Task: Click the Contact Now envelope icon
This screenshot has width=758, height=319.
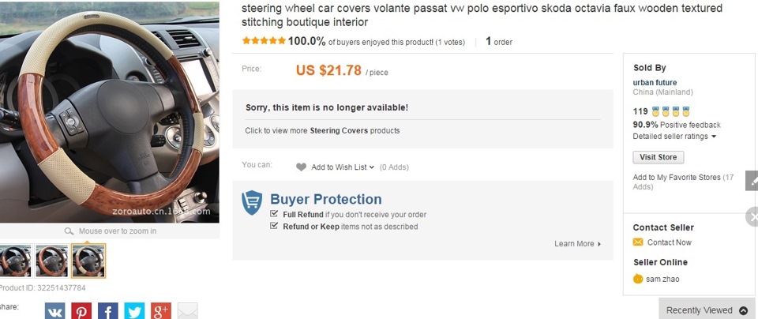Action: tap(638, 242)
